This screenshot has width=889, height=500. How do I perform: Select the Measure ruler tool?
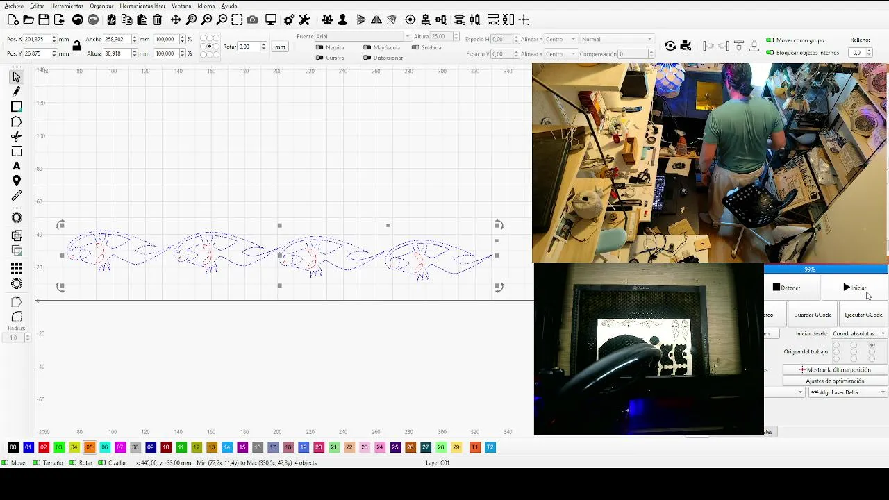[x=17, y=196]
